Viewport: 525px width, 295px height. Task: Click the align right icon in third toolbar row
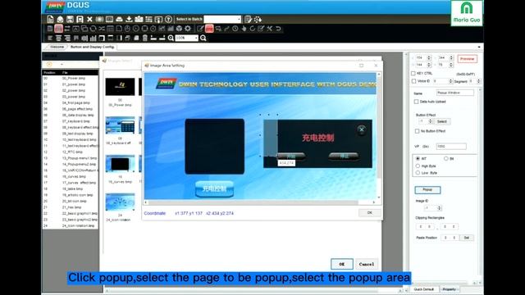coord(67,39)
